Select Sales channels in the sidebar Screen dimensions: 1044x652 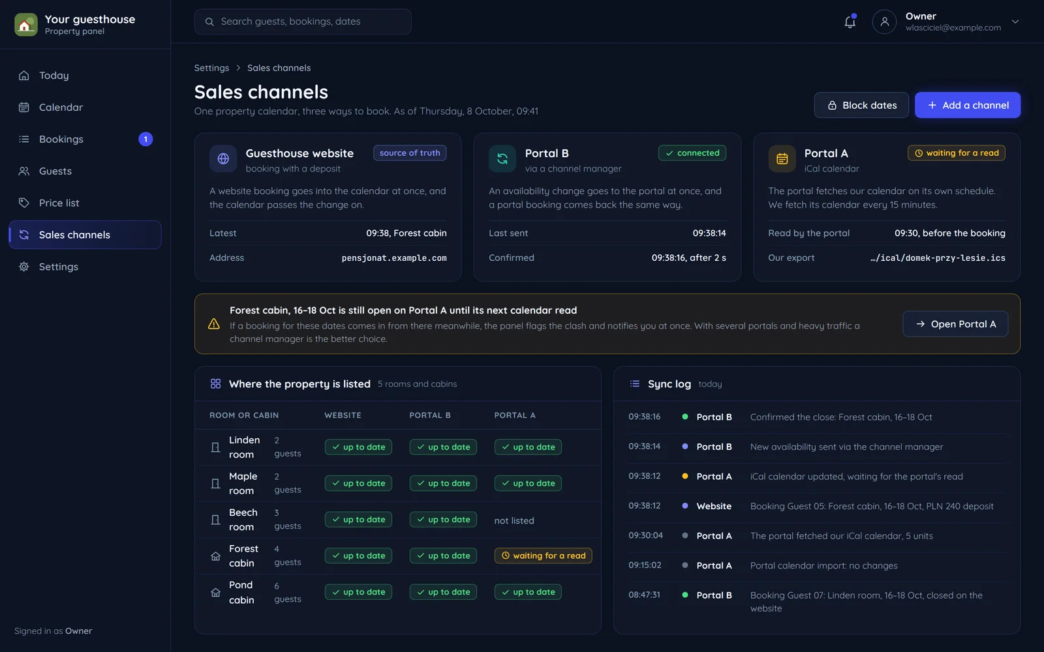(x=85, y=235)
